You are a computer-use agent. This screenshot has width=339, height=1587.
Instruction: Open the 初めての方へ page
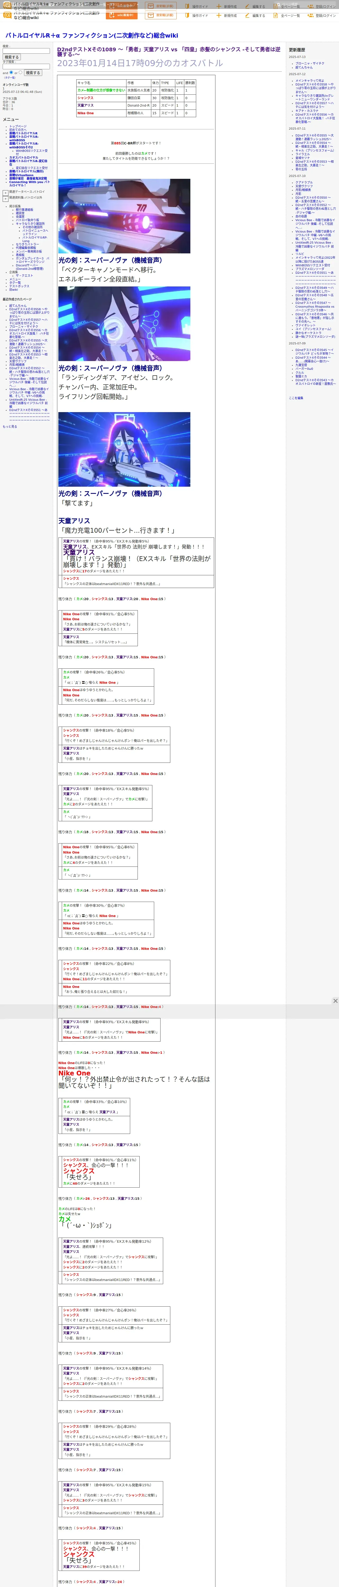[18, 129]
